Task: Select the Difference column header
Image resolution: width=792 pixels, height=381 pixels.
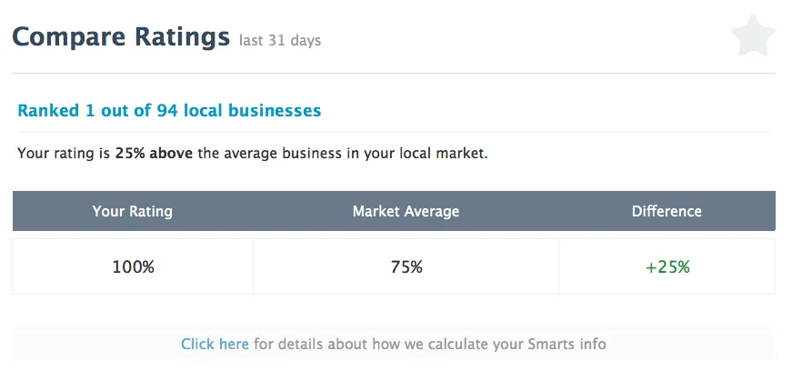Action: [667, 211]
